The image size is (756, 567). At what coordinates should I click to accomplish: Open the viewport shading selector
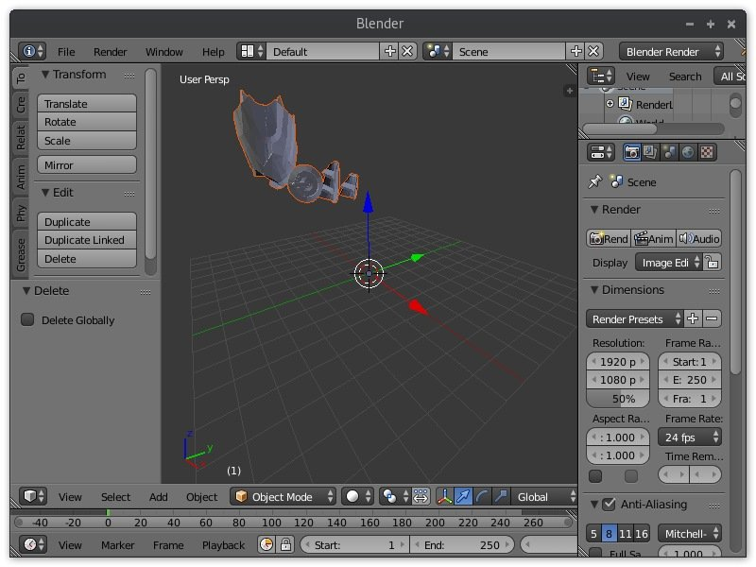(x=358, y=496)
